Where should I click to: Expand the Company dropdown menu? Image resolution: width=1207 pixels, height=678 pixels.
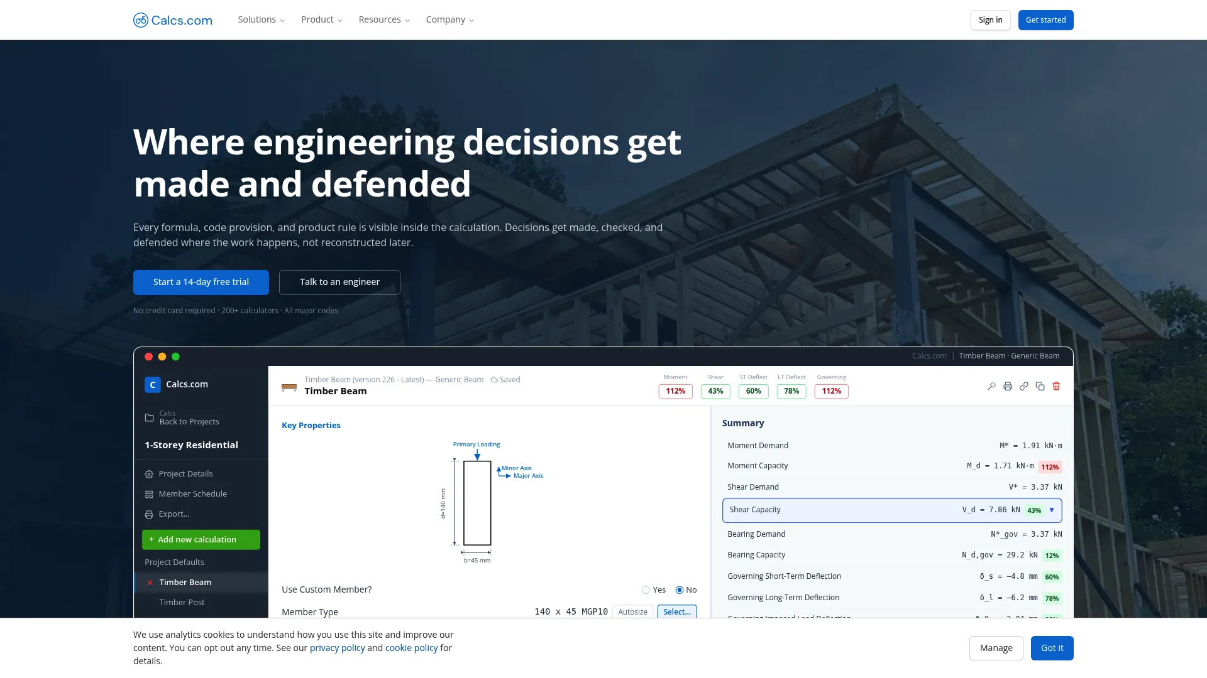(450, 20)
